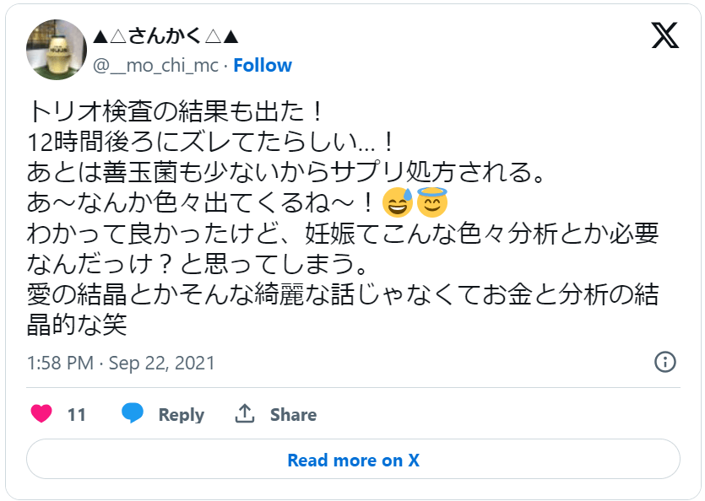Click the Read more on X button

[352, 460]
